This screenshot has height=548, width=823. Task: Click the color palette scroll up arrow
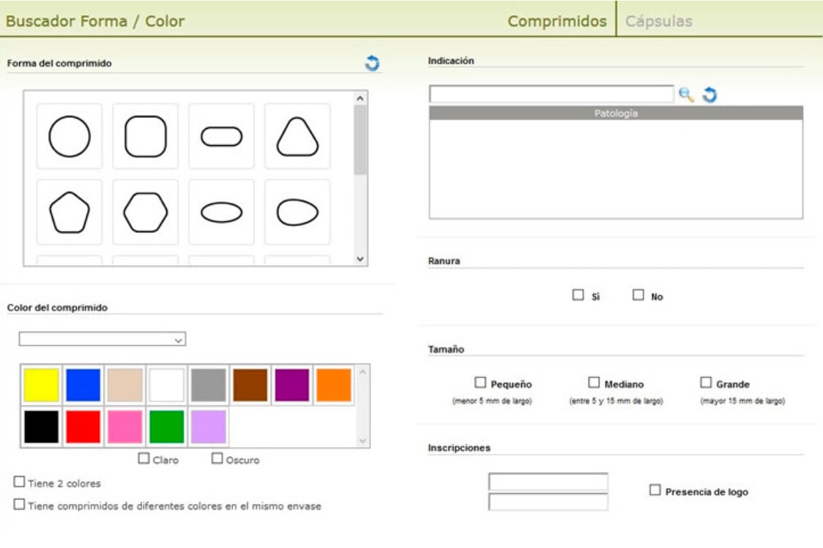click(x=363, y=372)
